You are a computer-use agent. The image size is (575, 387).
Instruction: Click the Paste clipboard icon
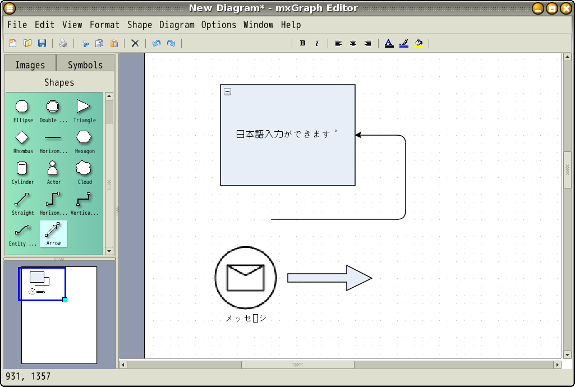(x=114, y=43)
